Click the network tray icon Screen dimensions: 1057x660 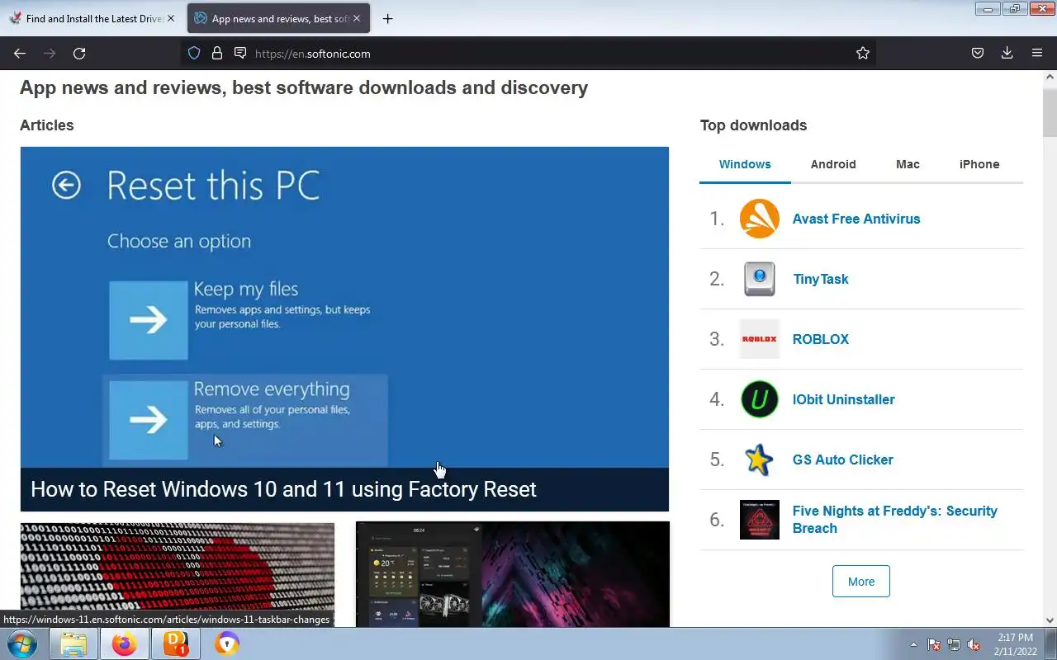[x=954, y=644]
